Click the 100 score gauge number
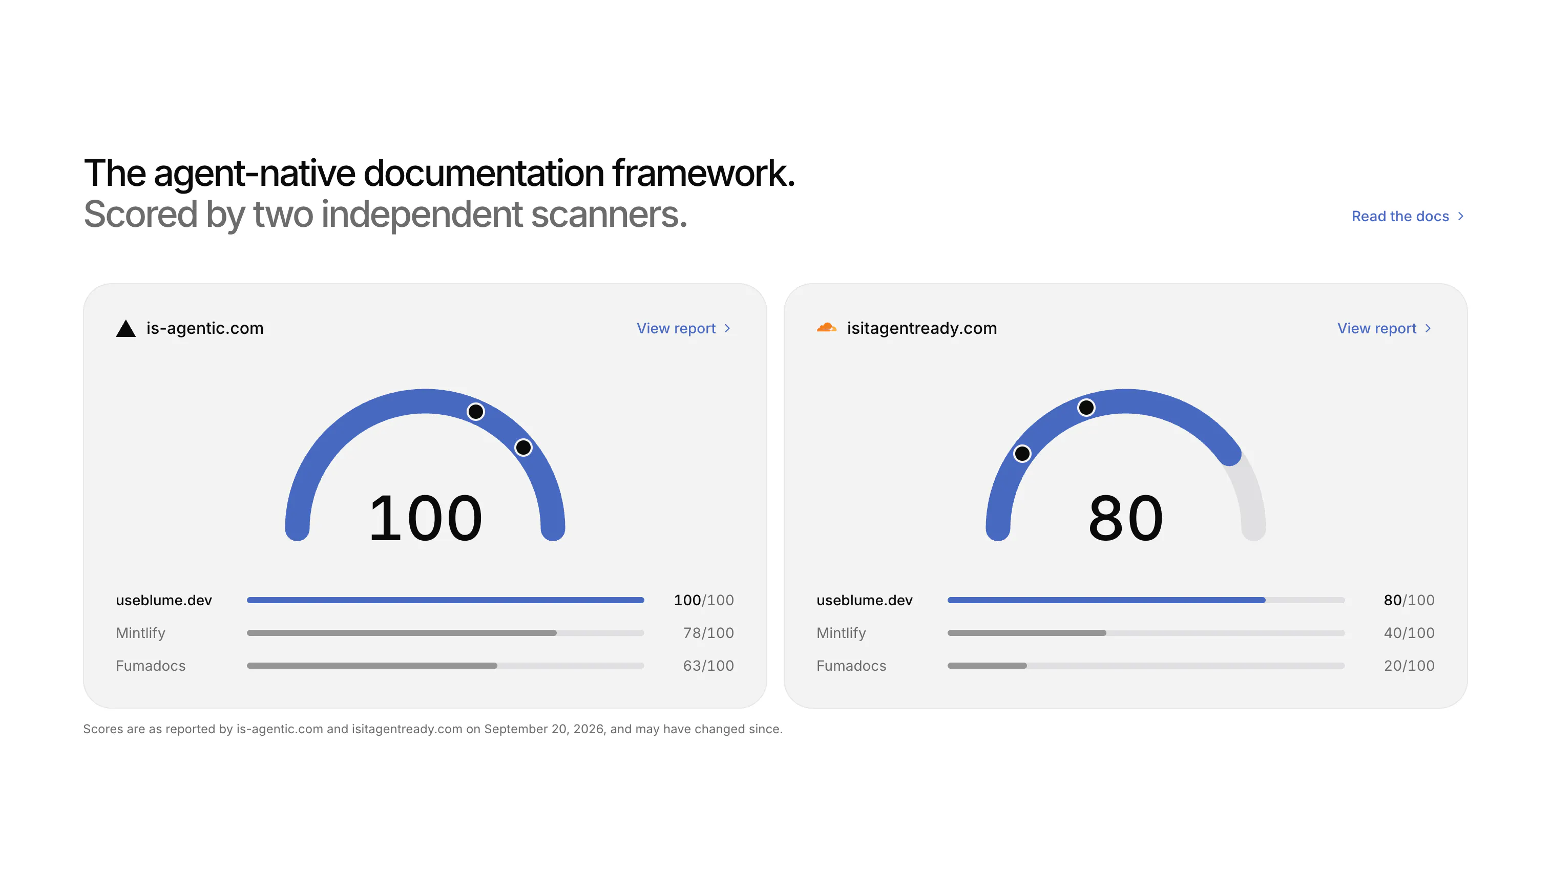This screenshot has width=1551, height=893. 425,518
